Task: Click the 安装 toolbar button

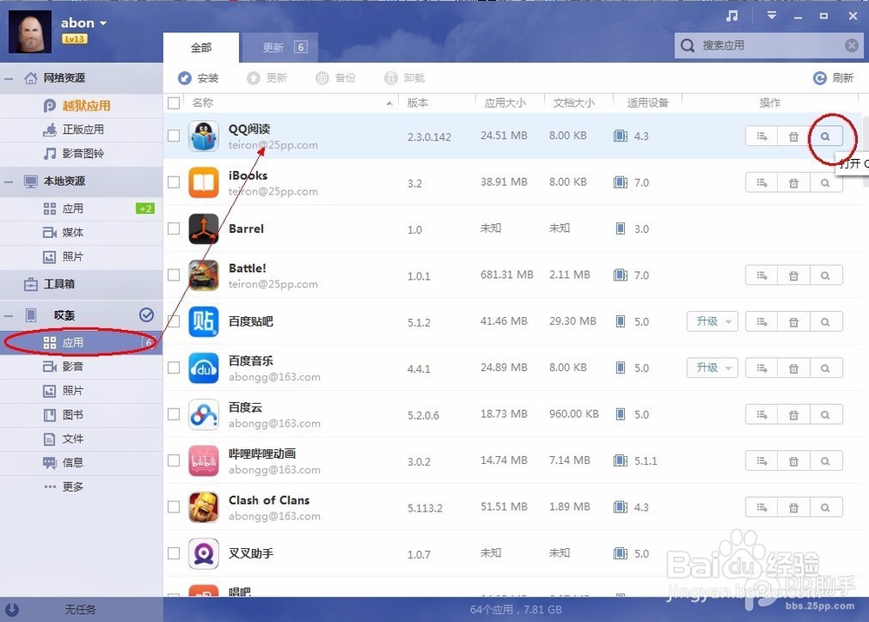Action: click(198, 78)
